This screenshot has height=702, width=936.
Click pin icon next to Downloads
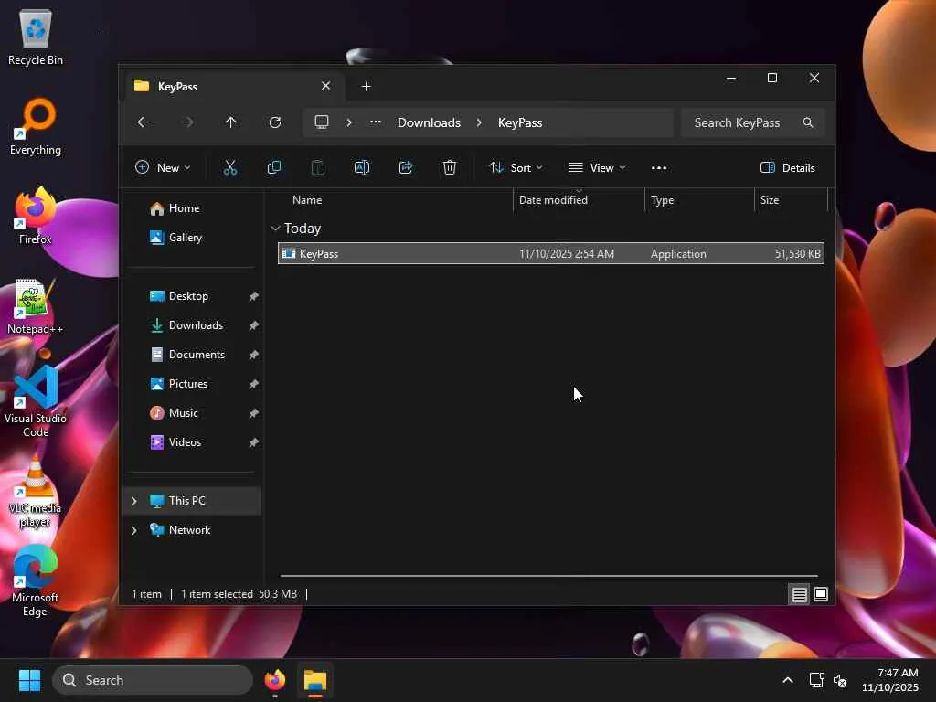(254, 325)
